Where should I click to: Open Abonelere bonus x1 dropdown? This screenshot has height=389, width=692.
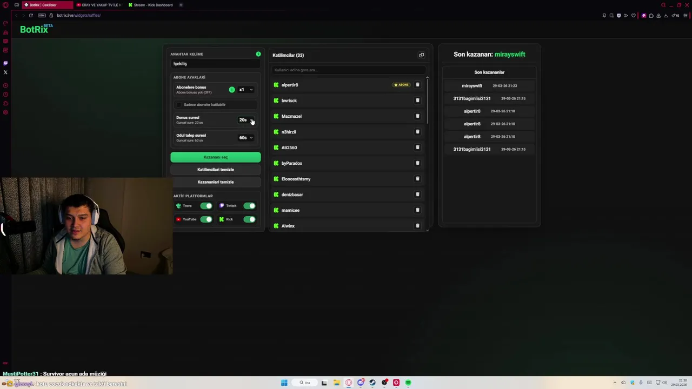(246, 90)
